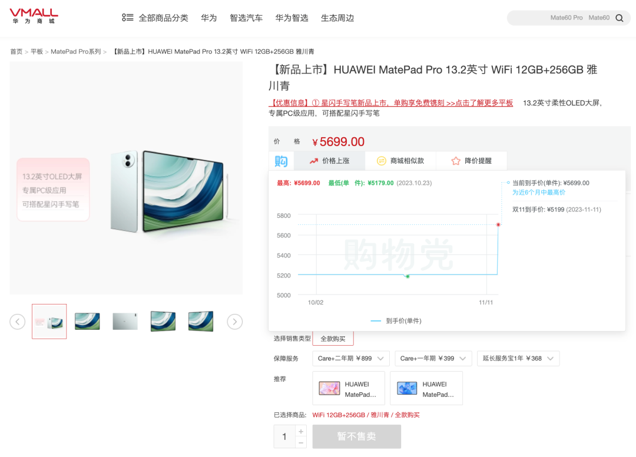
Task: Click the ¥5699.00 price value
Action: click(x=338, y=142)
